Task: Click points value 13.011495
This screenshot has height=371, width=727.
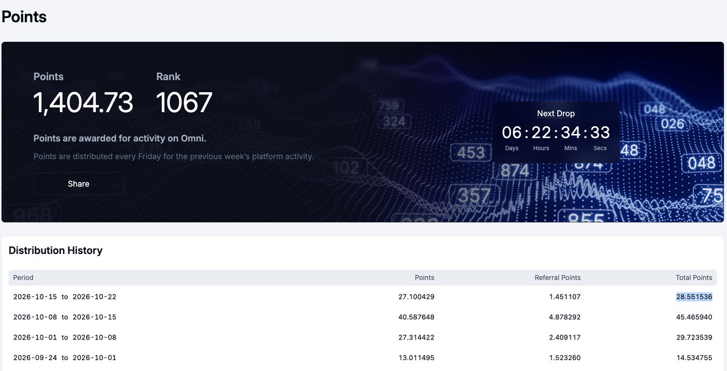Action: (417, 358)
